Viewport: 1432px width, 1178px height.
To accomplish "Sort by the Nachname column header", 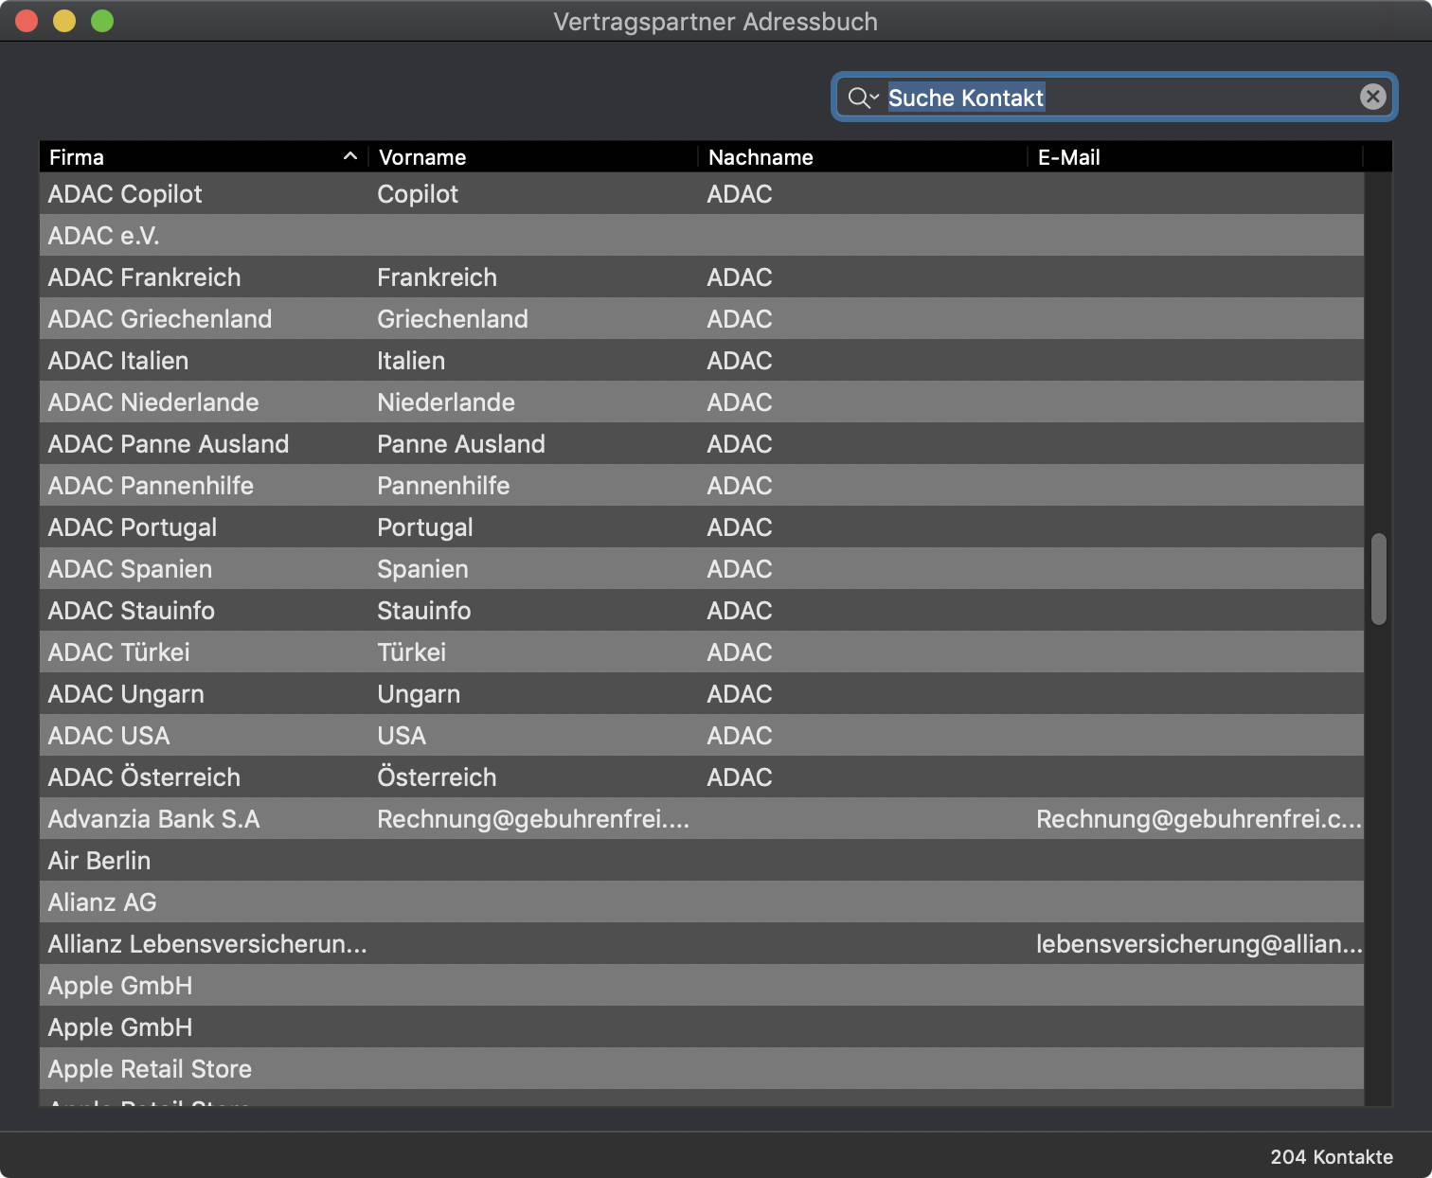I will 862,157.
